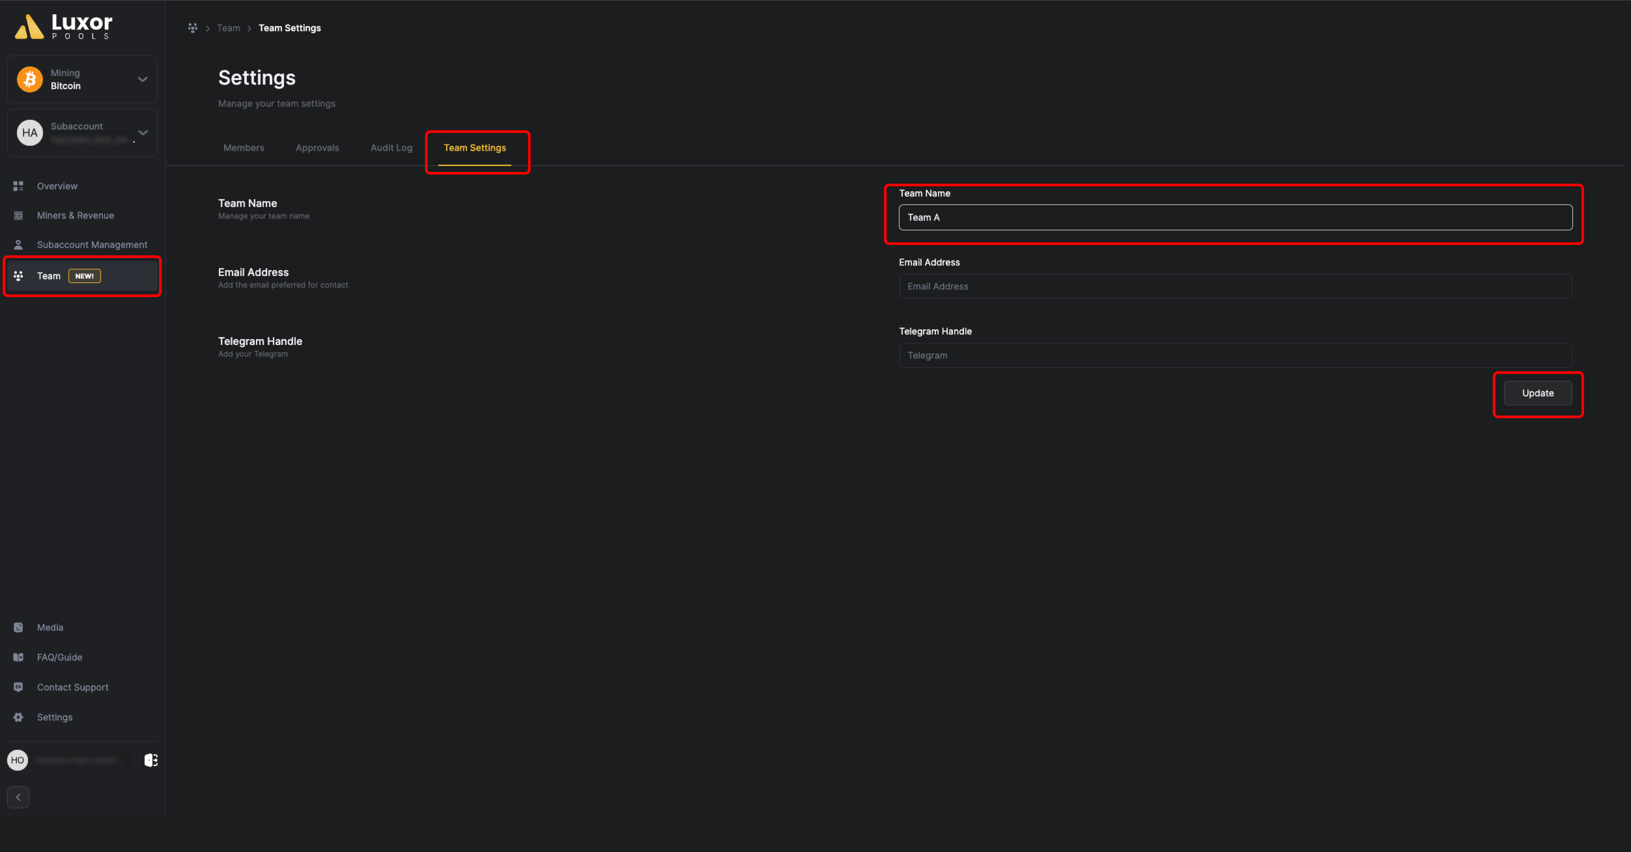Click the Subaccount Management person icon
This screenshot has height=852, width=1631.
(18, 245)
